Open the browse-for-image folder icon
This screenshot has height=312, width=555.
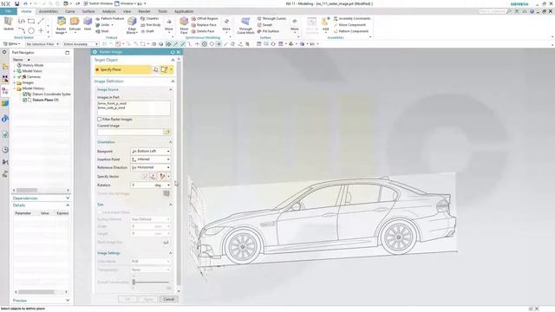[167, 132]
